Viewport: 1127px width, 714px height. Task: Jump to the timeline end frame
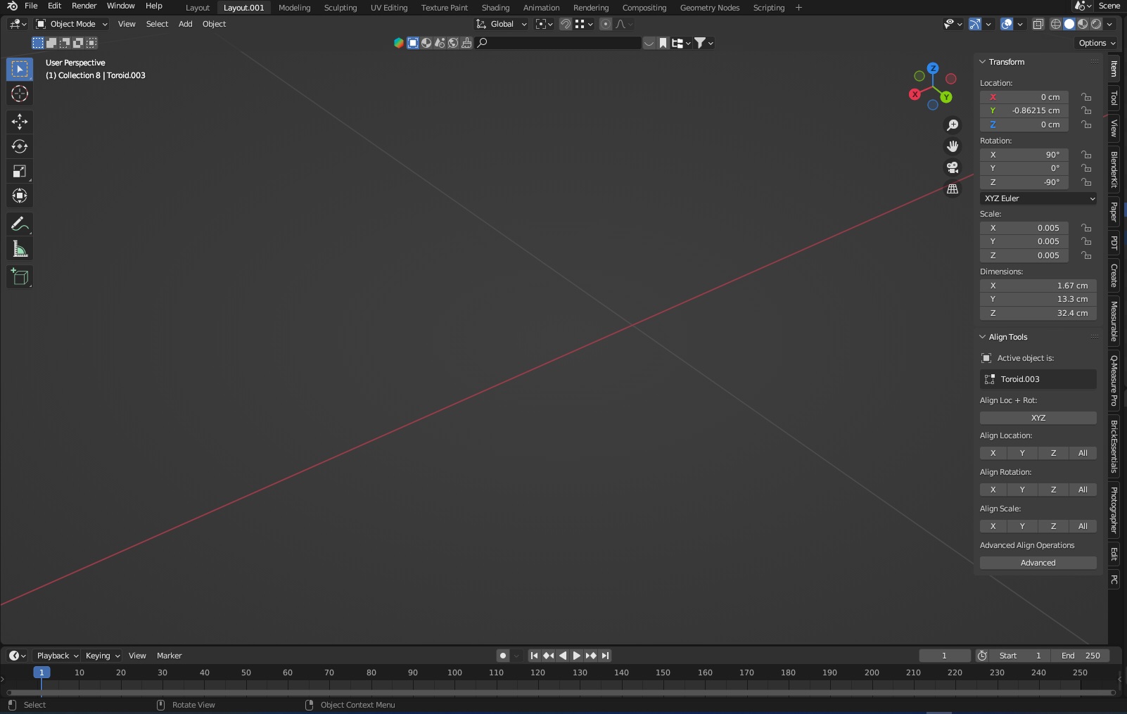click(x=606, y=656)
